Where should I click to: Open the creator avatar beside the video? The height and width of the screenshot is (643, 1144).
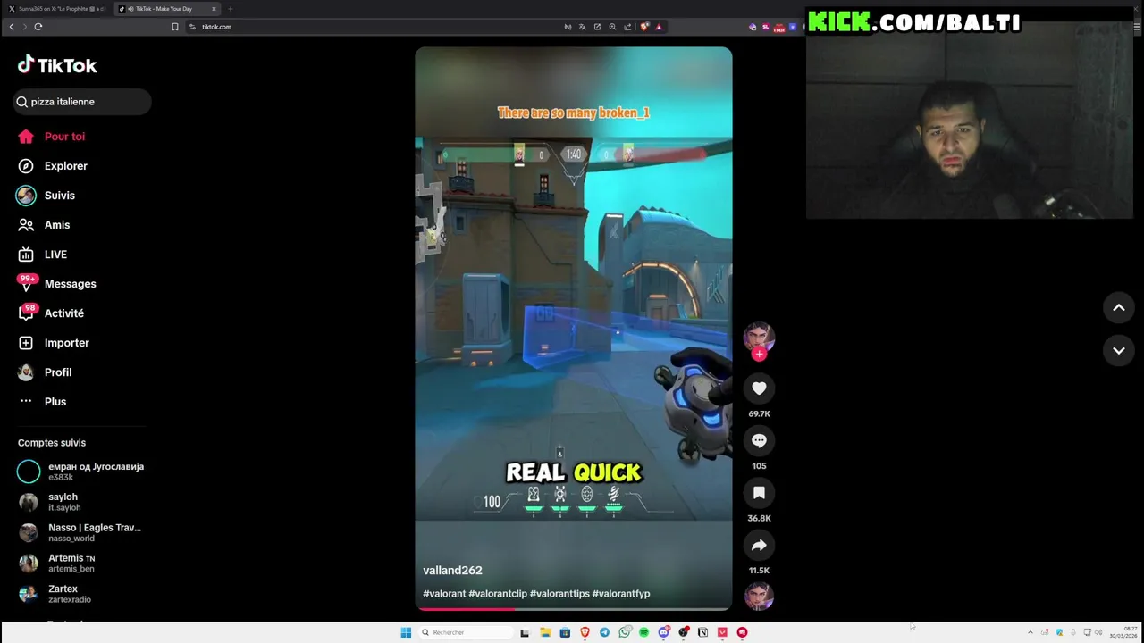coord(759,337)
